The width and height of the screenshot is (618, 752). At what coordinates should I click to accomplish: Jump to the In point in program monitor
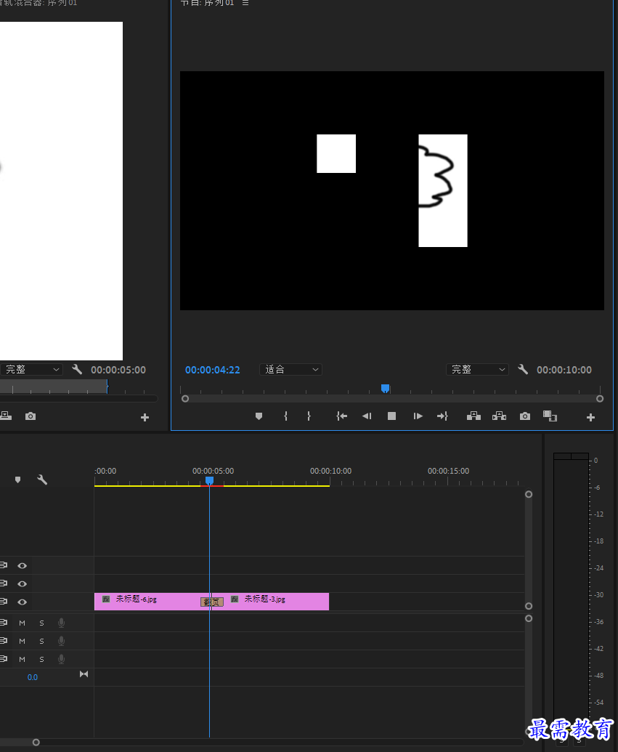(341, 416)
